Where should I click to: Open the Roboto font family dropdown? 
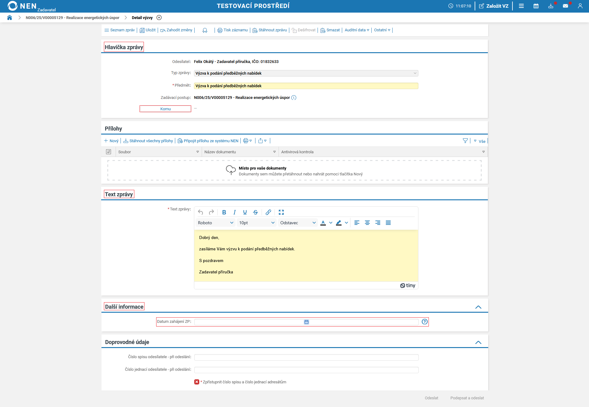[x=215, y=223]
